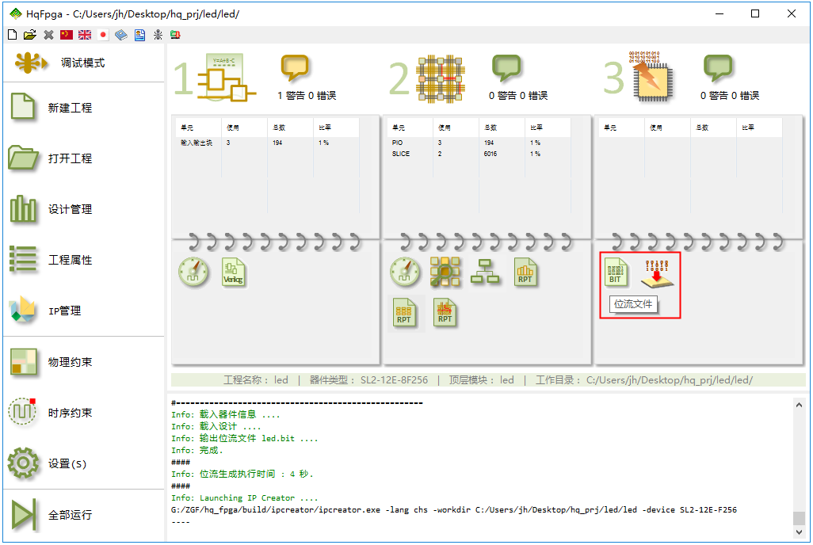Open the 设计管理 design management panel
Screen dimensions: 813x545
pos(70,209)
